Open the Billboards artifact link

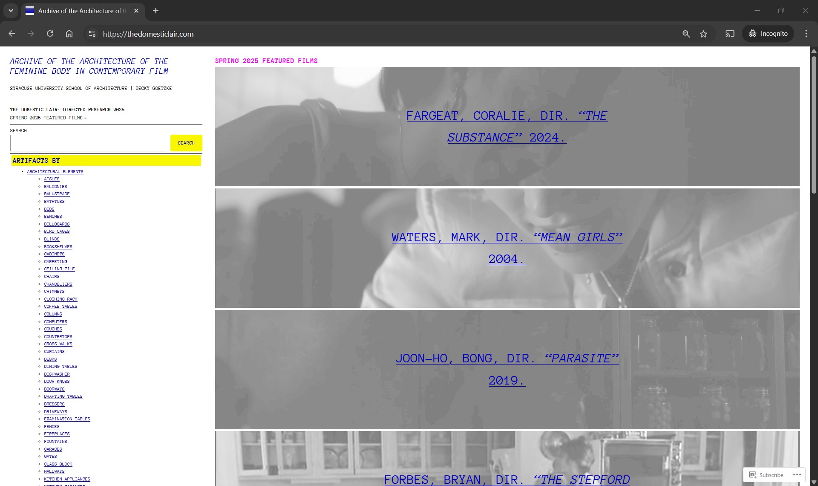(57, 224)
